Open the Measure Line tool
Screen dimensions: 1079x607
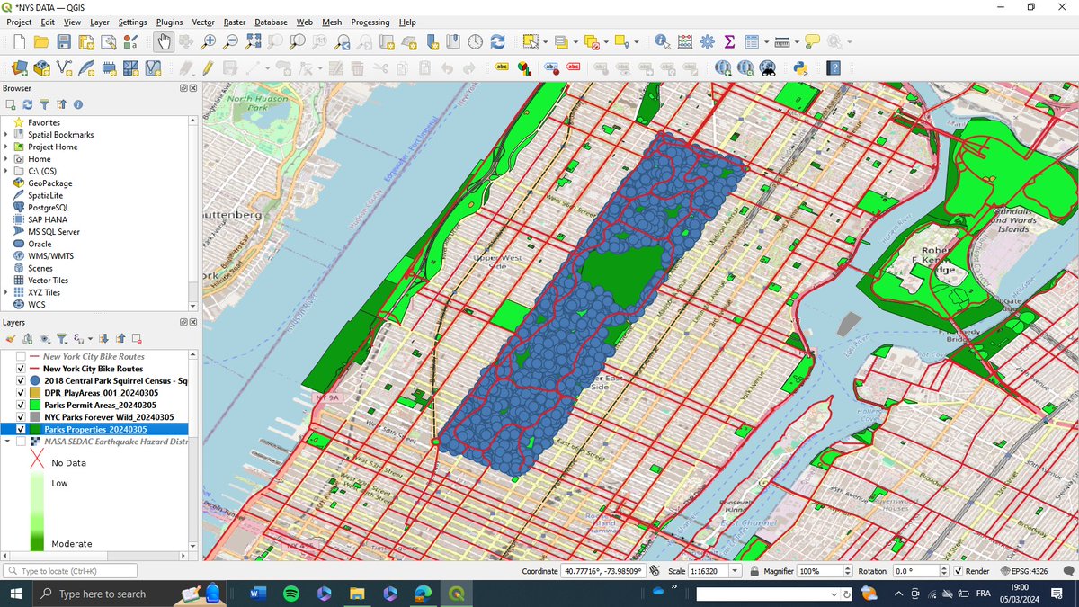[780, 41]
